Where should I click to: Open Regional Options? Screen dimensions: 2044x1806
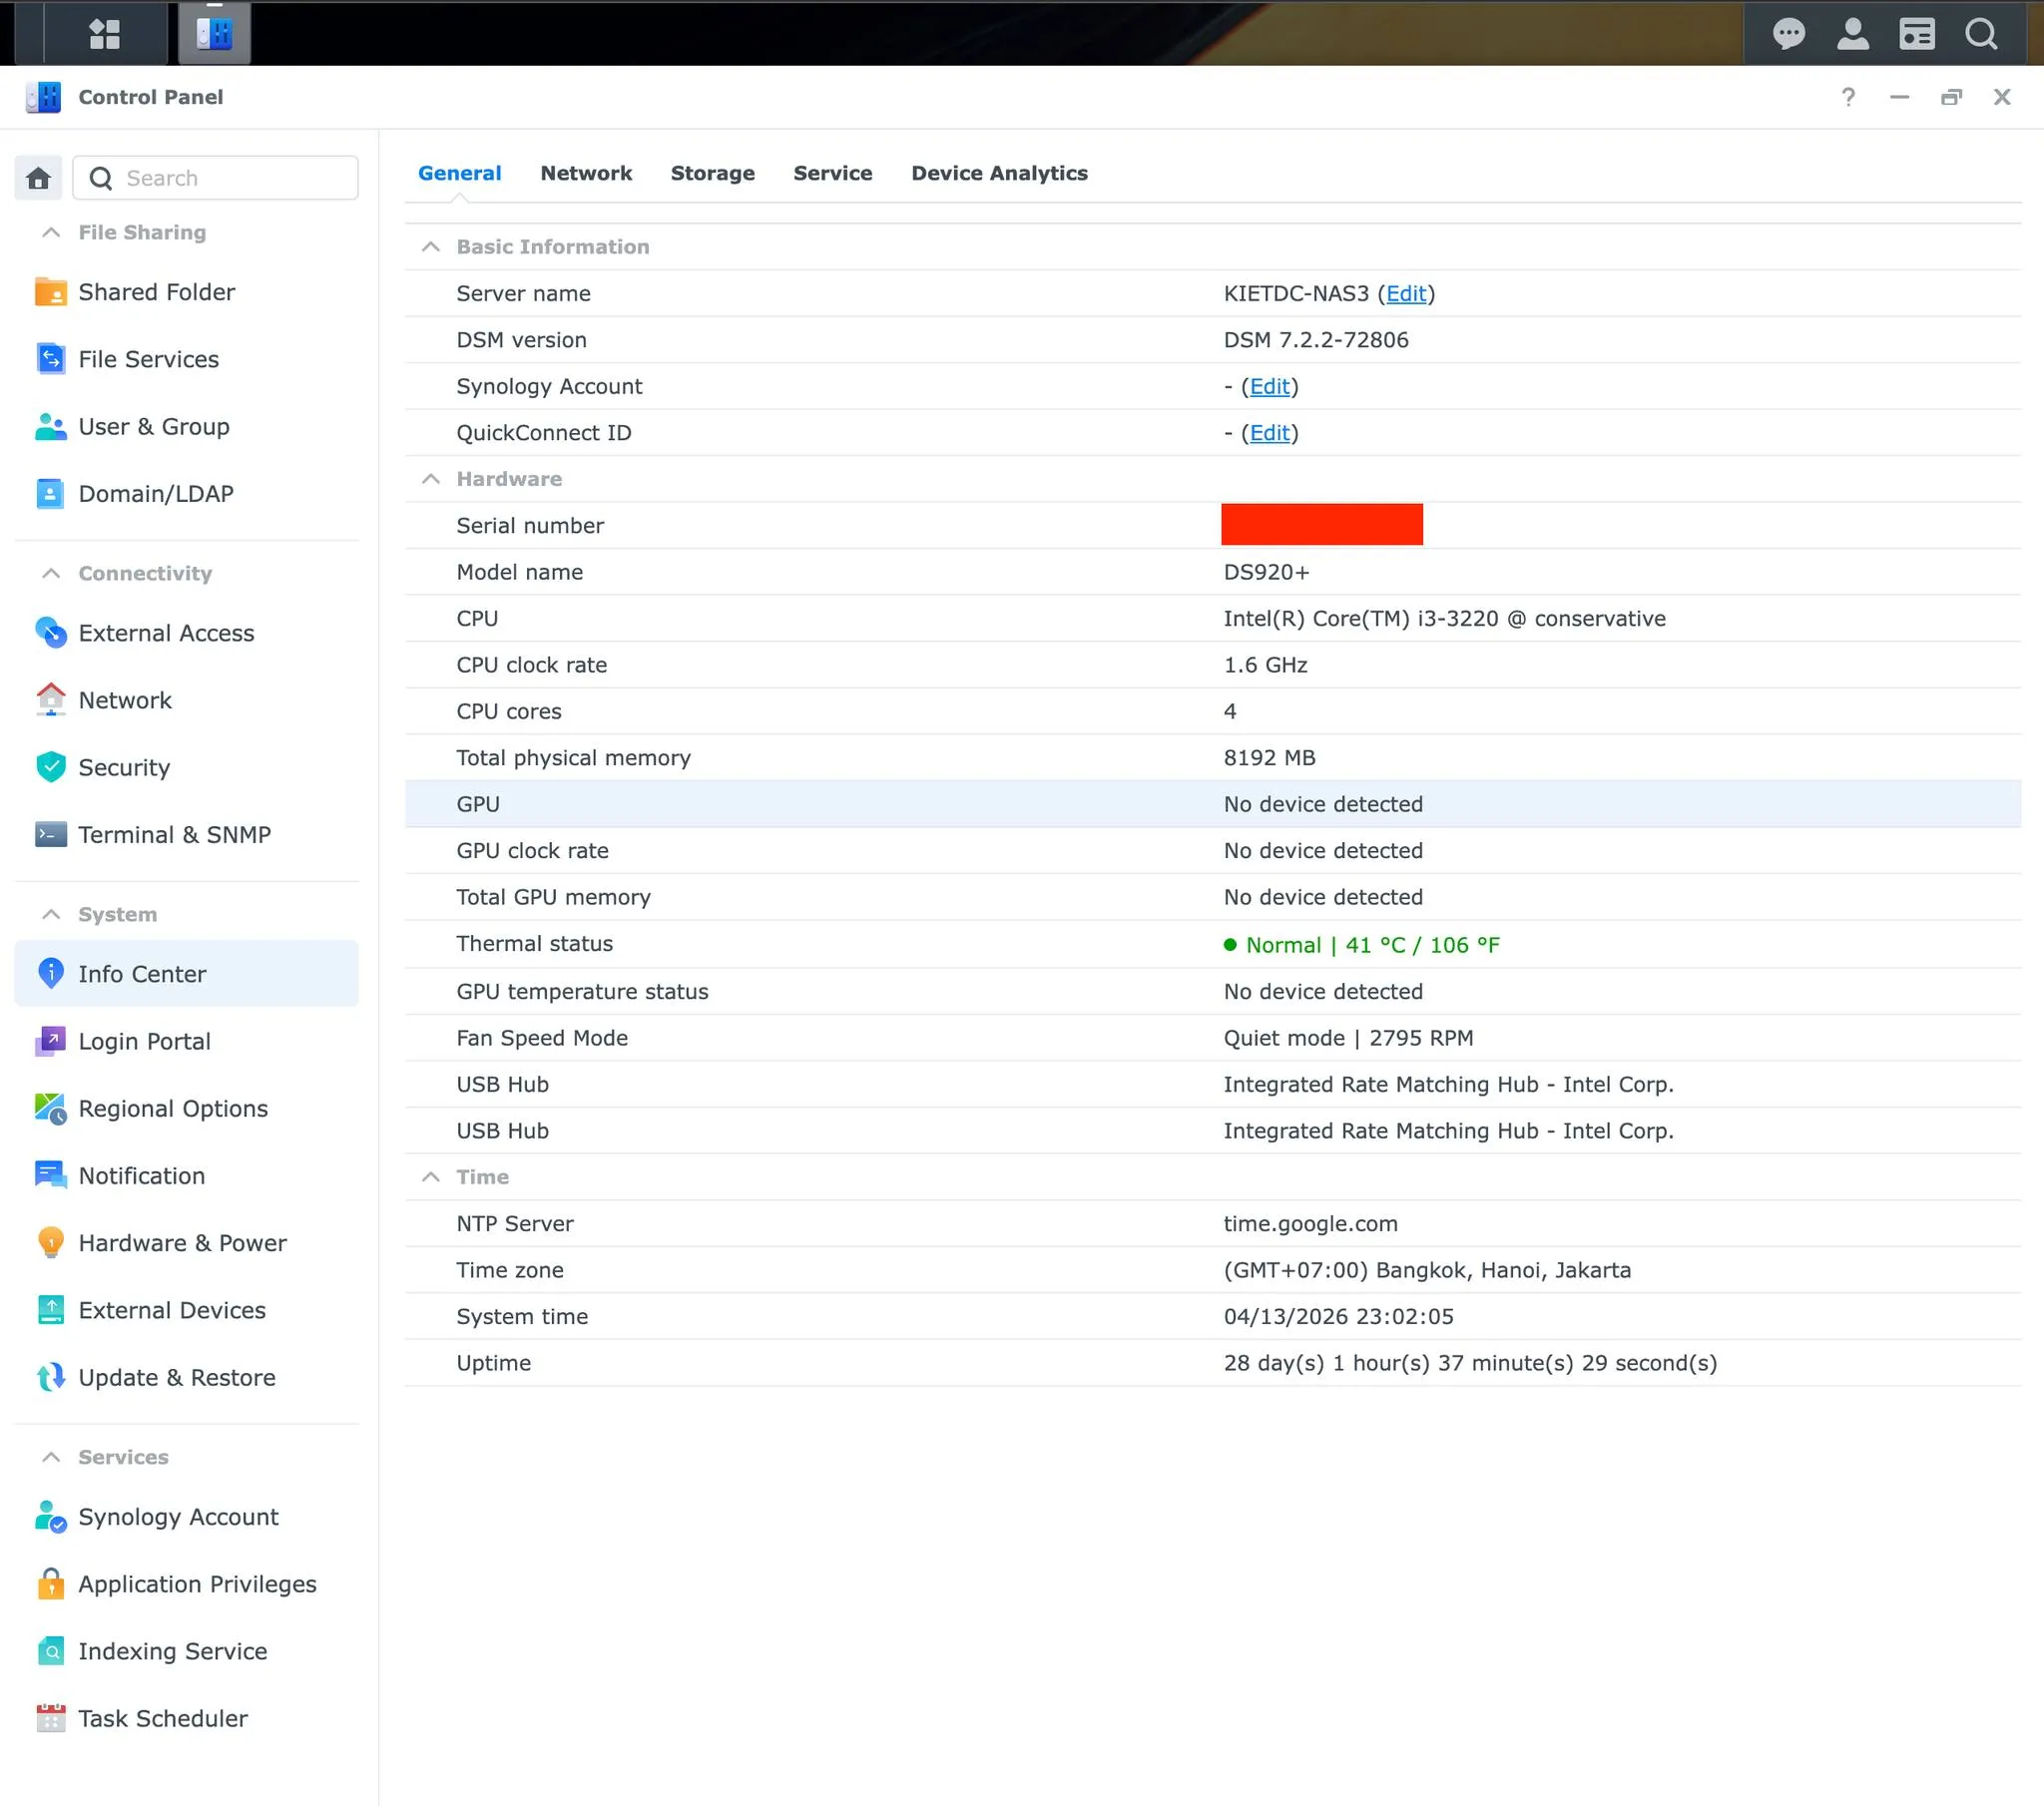tap(187, 1108)
